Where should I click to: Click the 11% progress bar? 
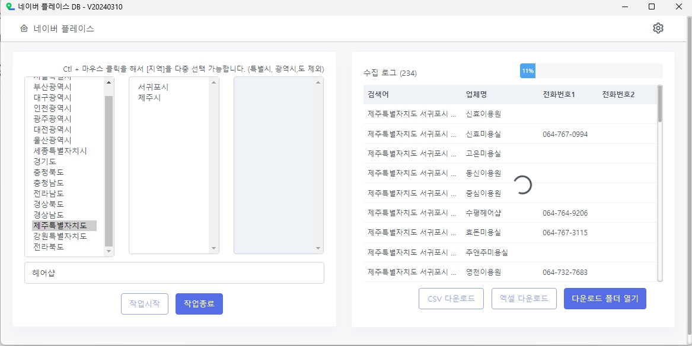591,71
